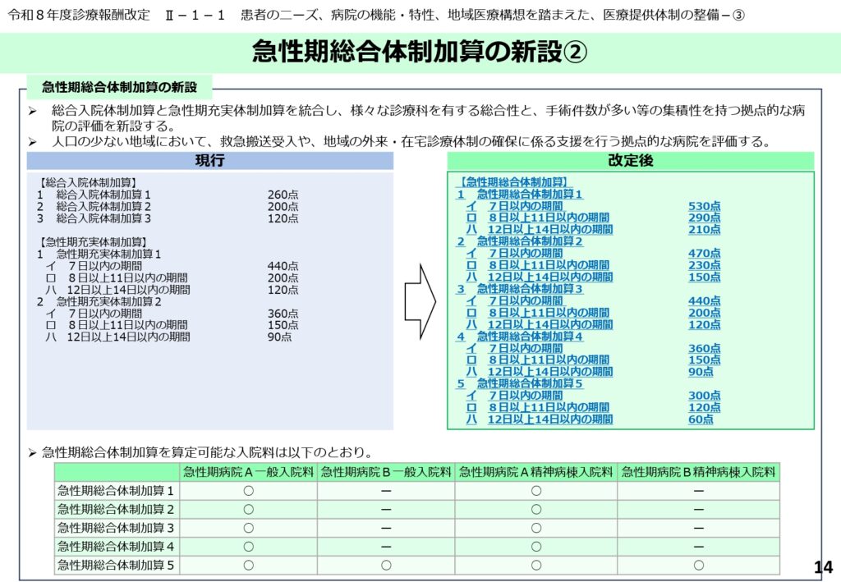Viewport: 841px width, 582px height.
Task: Select the 急性期病院A一般入院料 column header
Action: tap(248, 472)
